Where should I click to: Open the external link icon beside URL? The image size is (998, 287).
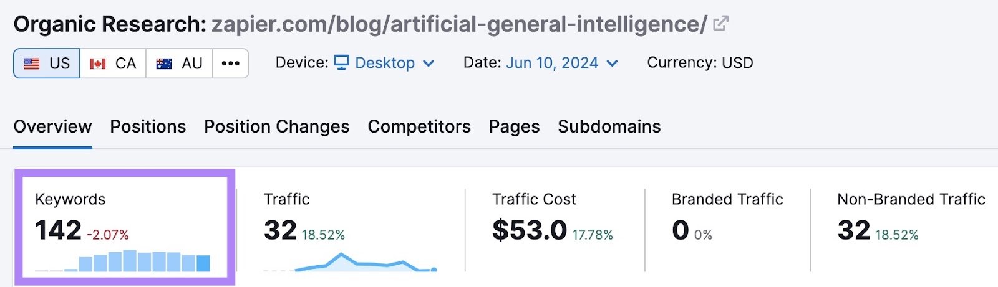(721, 24)
